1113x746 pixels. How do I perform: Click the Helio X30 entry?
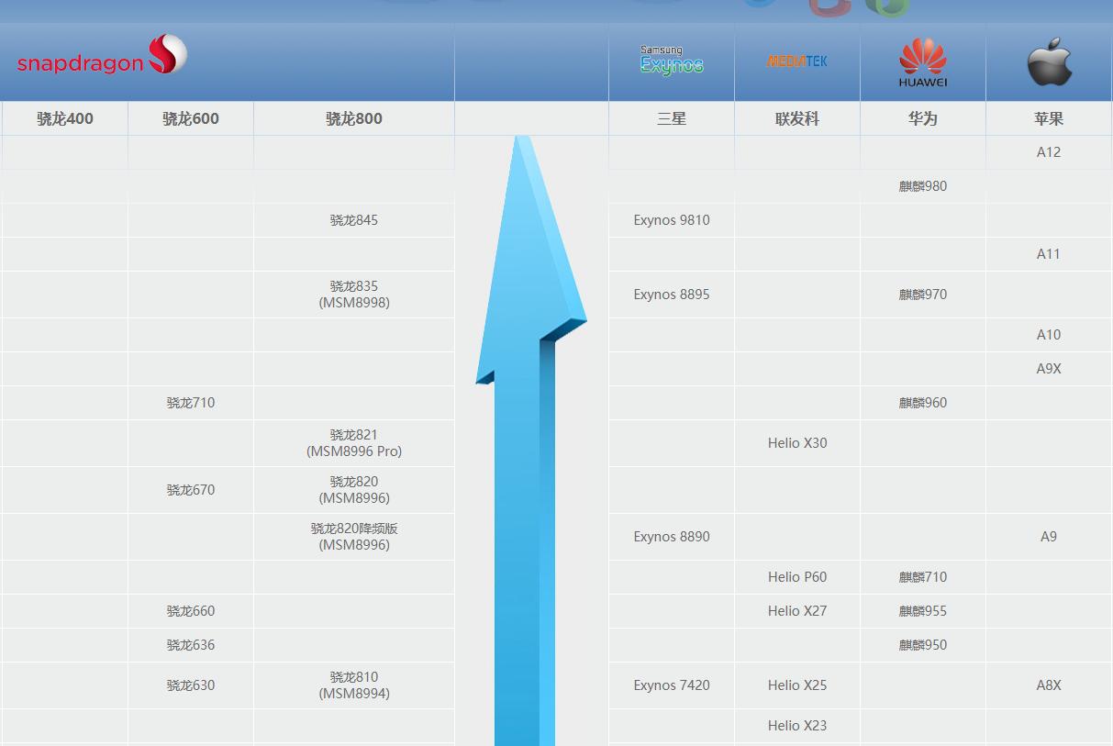click(796, 442)
